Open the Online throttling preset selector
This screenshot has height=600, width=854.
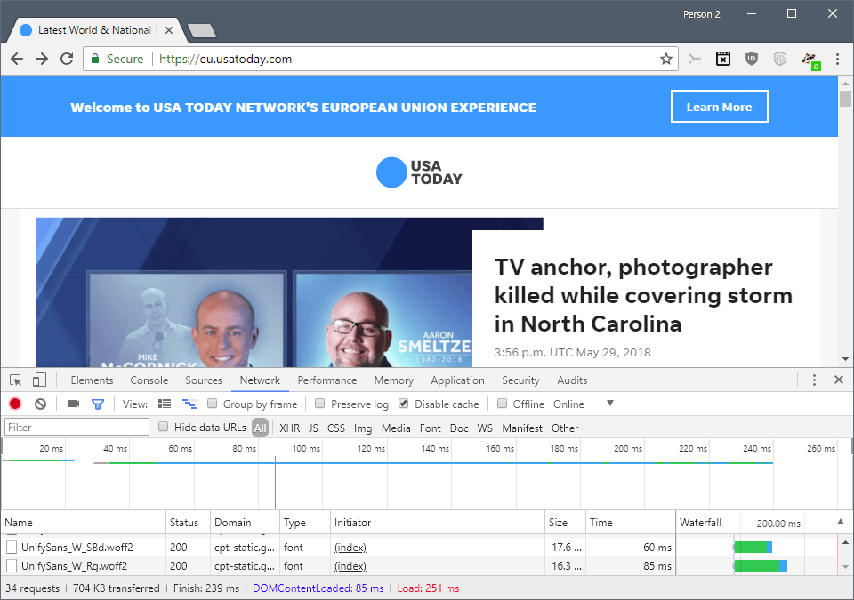[x=568, y=404]
